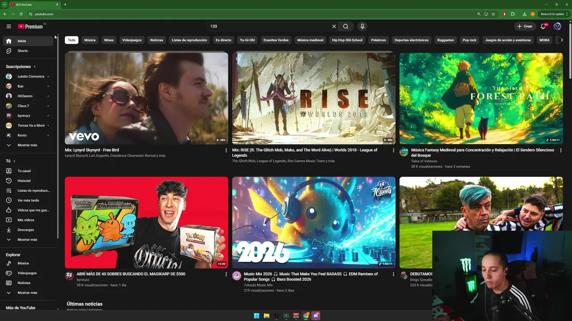Select the Reggaeton filter chip
The image size is (572, 321).
[446, 40]
